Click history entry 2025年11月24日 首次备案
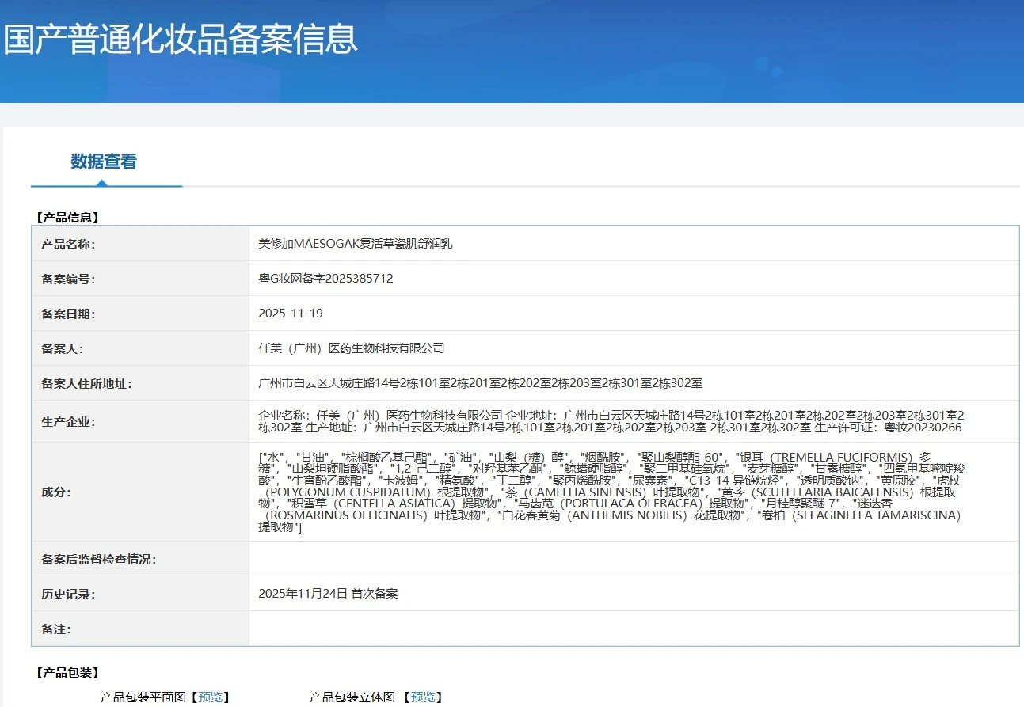The image size is (1024, 707). tap(329, 594)
